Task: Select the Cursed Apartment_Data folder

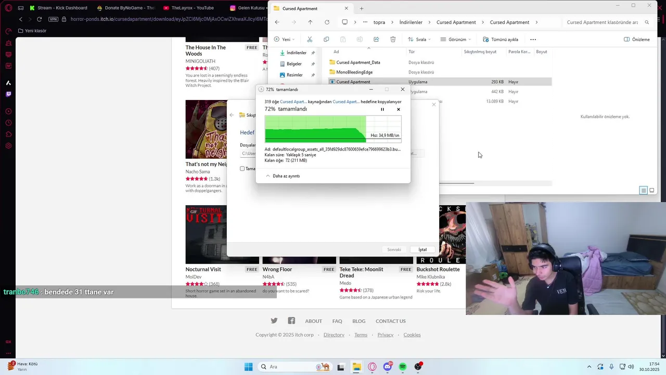Action: [x=358, y=63]
